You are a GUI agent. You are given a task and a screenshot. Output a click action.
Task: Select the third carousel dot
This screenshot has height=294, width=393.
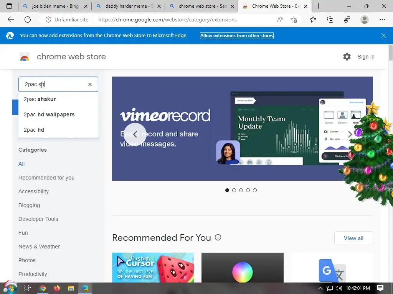coord(241,190)
